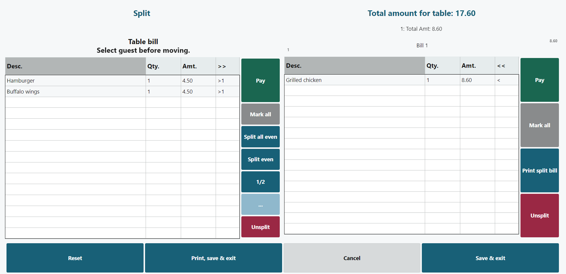
Task: Click Print, save & exit
Action: pyautogui.click(x=213, y=258)
